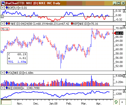The height and width of the screenshot is (105, 126).
Task: Click the AD[100000]= 1340.7490 label
Action: (24, 88)
